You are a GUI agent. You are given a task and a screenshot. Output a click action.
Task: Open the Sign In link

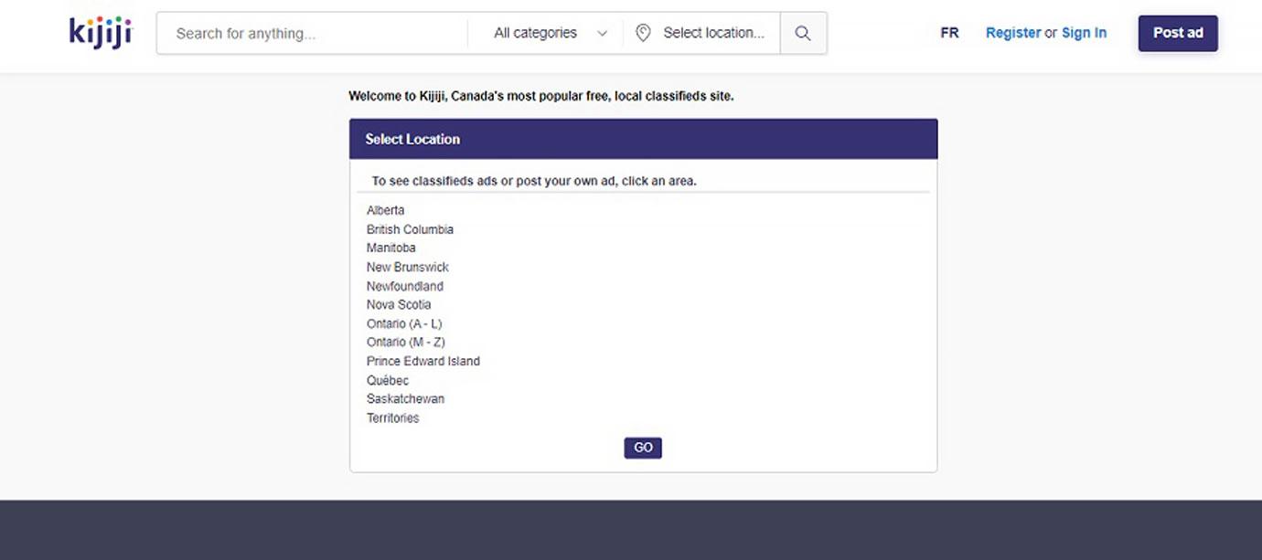click(1084, 33)
